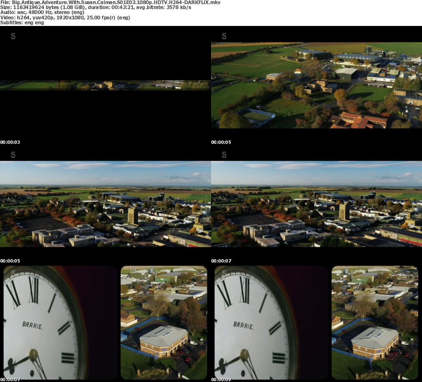Click the Channel 5 logo in the middle-right aerial frame
This screenshot has height=382, width=422.
pyautogui.click(x=224, y=155)
